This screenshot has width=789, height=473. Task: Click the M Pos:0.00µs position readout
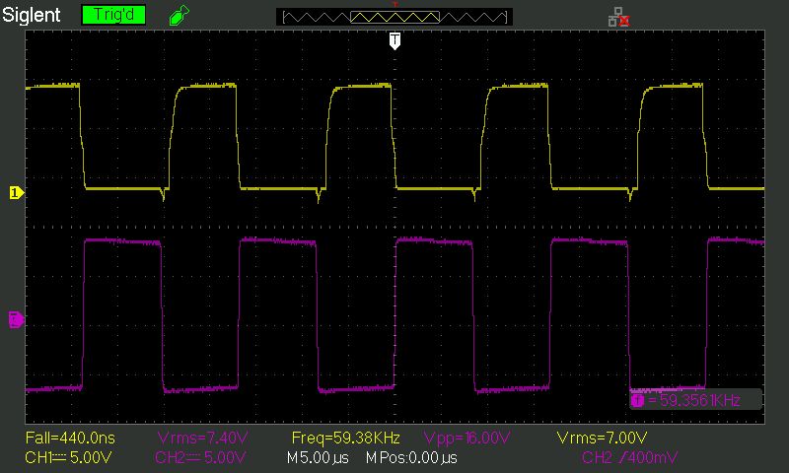tap(411, 457)
